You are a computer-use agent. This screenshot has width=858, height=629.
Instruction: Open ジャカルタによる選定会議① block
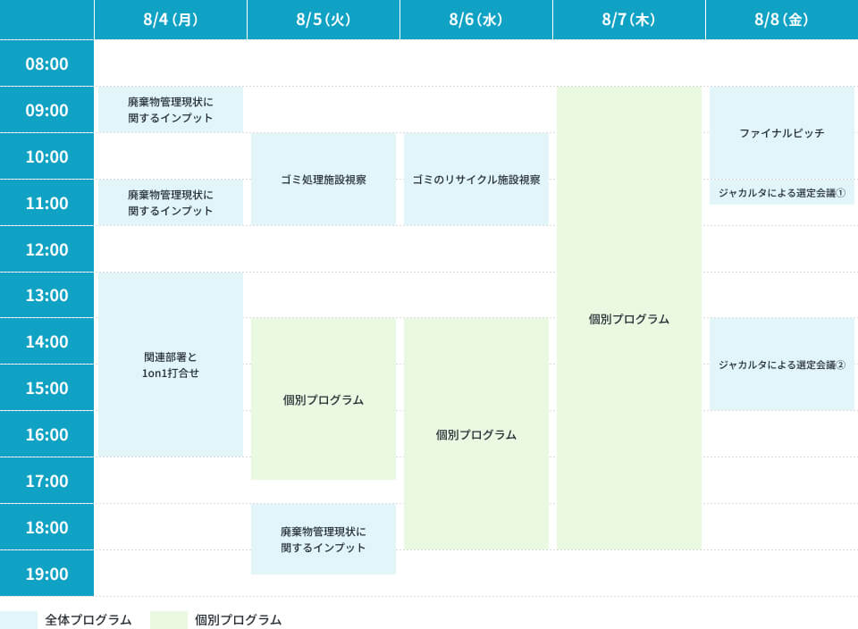781,192
